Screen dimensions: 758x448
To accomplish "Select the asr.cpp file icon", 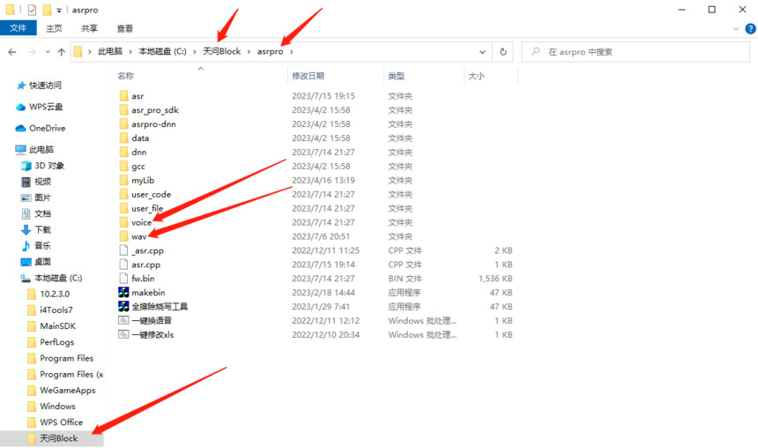I will [x=123, y=265].
